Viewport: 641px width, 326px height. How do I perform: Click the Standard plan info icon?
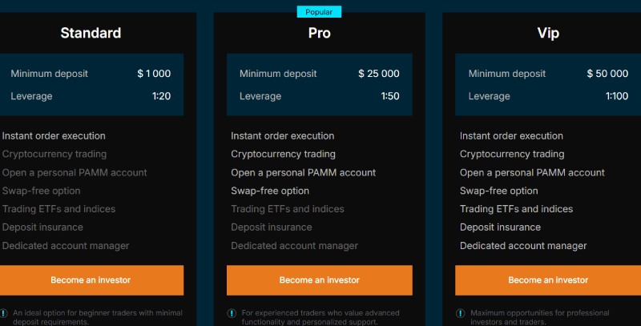coord(4,312)
